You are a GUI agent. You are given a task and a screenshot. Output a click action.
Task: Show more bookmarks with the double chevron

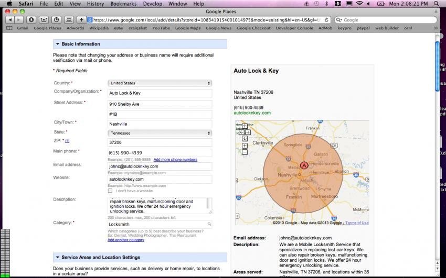436,28
